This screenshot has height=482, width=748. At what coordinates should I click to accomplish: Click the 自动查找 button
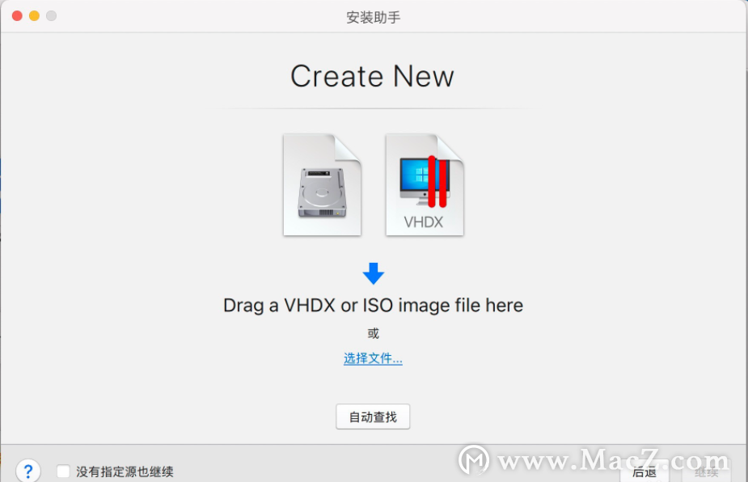[373, 416]
